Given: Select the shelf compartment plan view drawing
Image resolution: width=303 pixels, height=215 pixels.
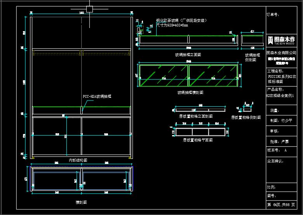Looking at the screenshot, I should click(200, 132).
